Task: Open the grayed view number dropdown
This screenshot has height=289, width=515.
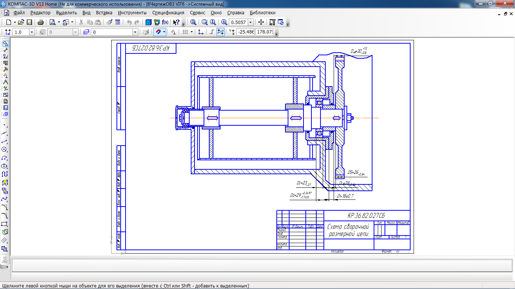Action: pos(75,32)
